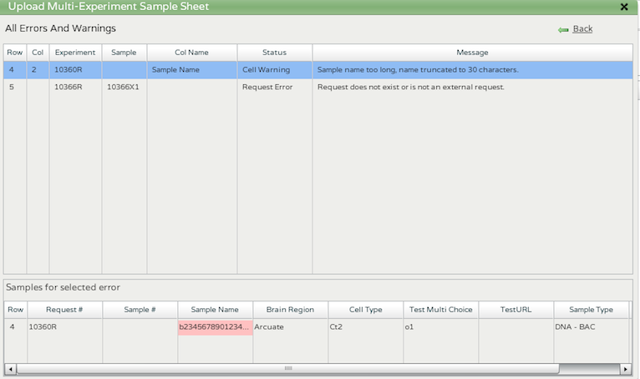Click the TestURL column header
The height and width of the screenshot is (379, 640).
click(516, 310)
